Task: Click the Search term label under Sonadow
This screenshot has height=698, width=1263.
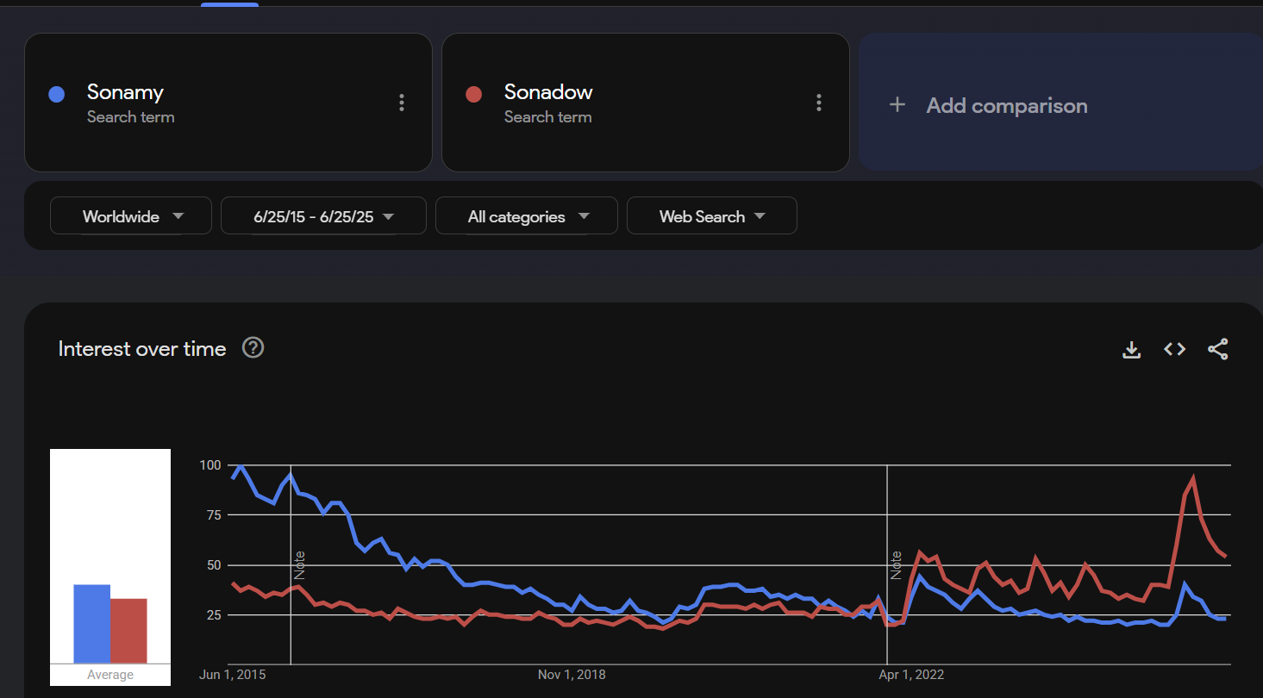Action: click(x=548, y=117)
